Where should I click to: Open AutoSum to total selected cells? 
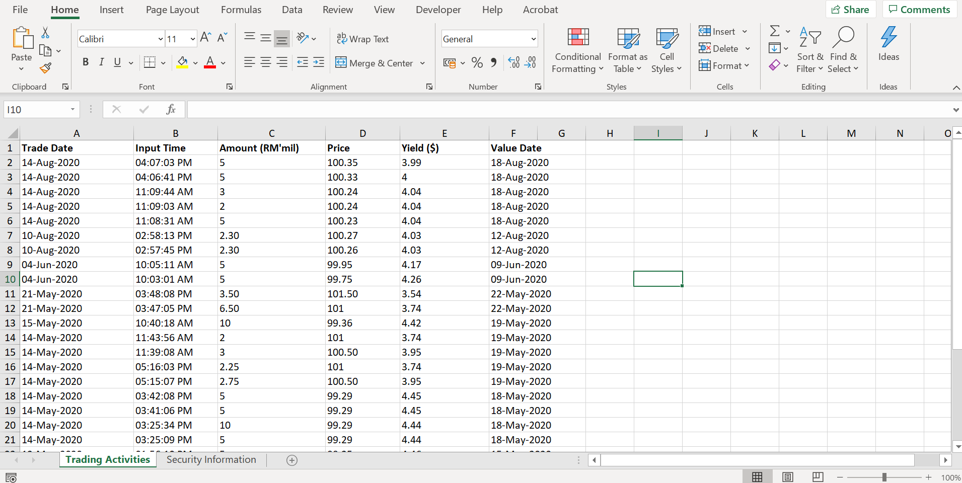tap(774, 31)
